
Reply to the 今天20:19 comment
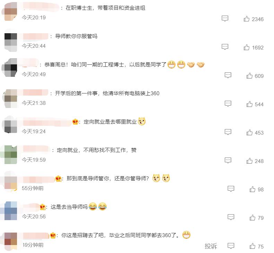point(225,18)
